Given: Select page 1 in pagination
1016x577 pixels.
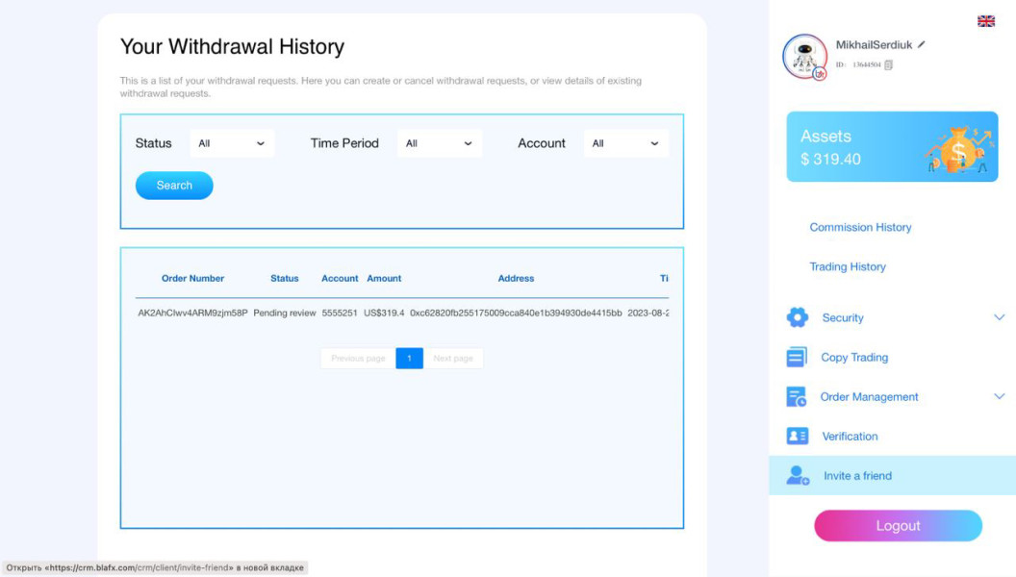Looking at the screenshot, I should point(410,358).
